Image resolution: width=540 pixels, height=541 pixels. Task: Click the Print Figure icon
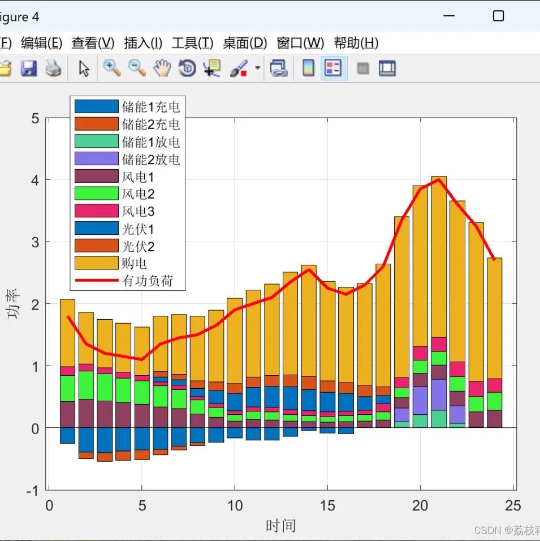[x=54, y=68]
